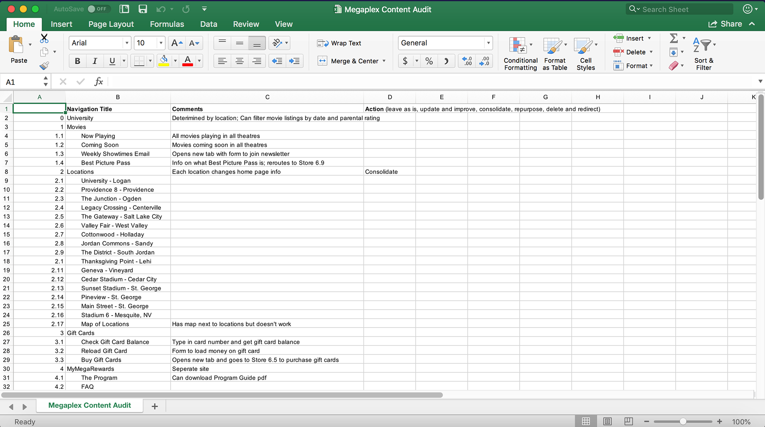Open the Page Layout tab
765x427 pixels.
pos(111,24)
